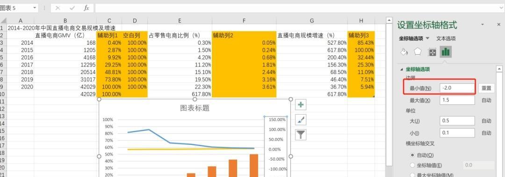Image resolution: width=505 pixels, height=177 pixels.
Task: Select the axis options bar chart icon
Action: point(446,52)
